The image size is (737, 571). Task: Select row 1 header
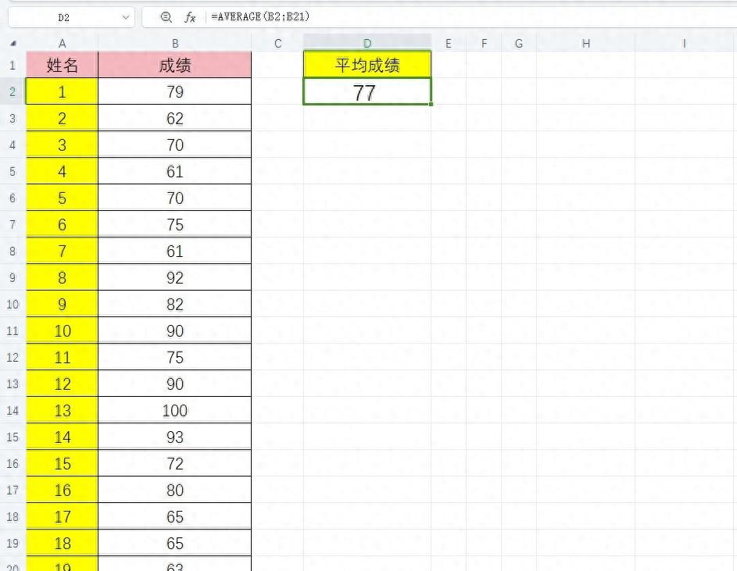coord(13,65)
